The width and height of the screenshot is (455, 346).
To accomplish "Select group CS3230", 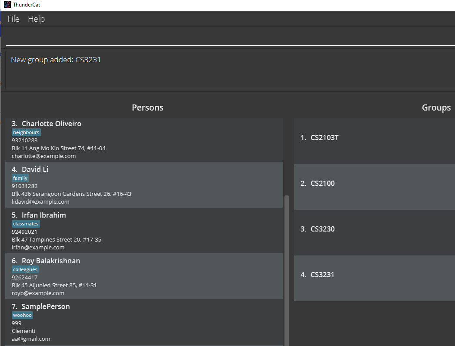I will [x=375, y=232].
